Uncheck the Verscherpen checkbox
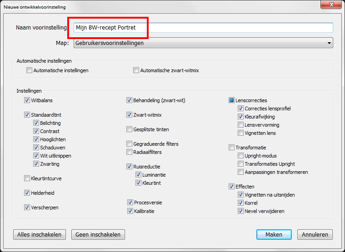Image resolution: width=345 pixels, height=252 pixels. 27,208
